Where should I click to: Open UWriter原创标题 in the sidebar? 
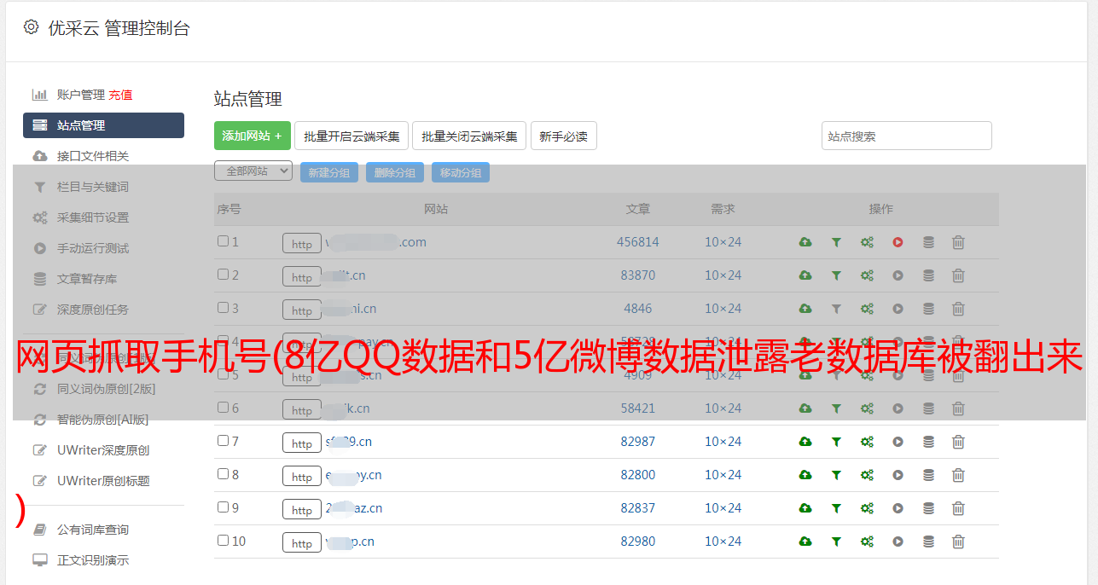[103, 481]
